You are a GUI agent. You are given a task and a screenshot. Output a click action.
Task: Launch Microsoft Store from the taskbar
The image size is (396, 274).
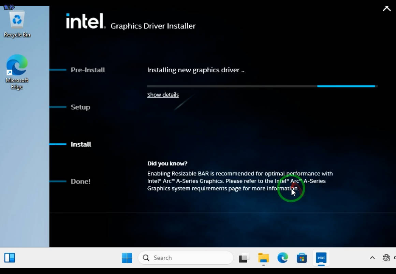(x=302, y=258)
